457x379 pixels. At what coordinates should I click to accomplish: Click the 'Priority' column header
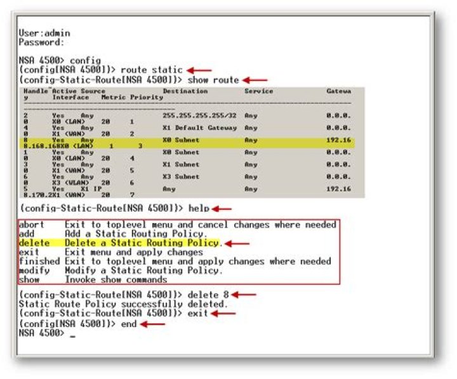[147, 97]
